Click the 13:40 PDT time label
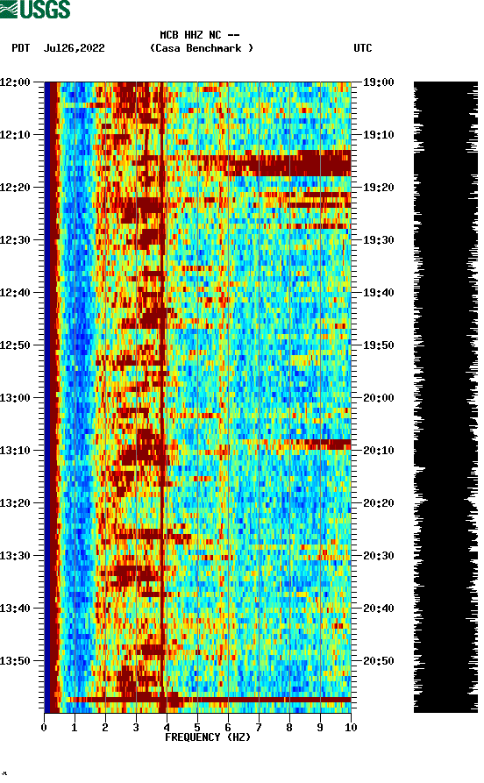Screen dimensions: 484x783 pos(15,609)
